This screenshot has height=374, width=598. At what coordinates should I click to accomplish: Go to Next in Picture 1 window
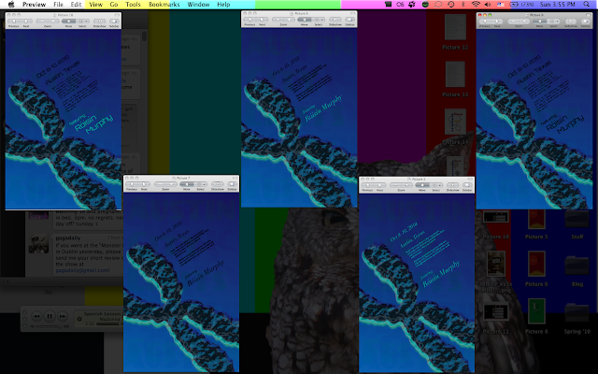point(379,185)
